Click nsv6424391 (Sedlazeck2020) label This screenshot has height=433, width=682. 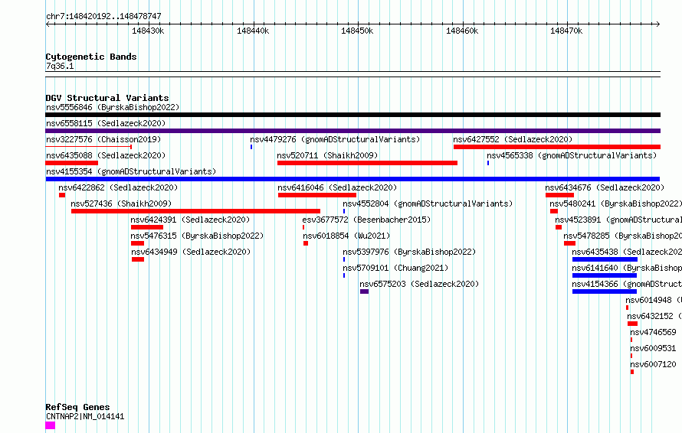(191, 220)
